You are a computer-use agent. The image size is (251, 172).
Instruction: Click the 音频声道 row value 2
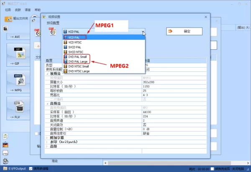[x=144, y=121]
